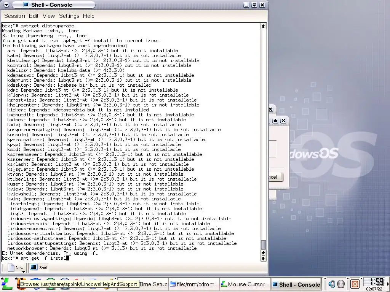The height and width of the screenshot is (292, 390).
Task: Click the 'kpersonalizer' dependency line
Action: coord(106,140)
